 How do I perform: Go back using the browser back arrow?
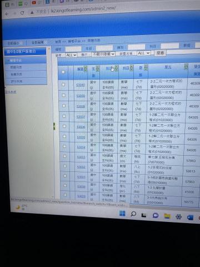tap(7, 14)
